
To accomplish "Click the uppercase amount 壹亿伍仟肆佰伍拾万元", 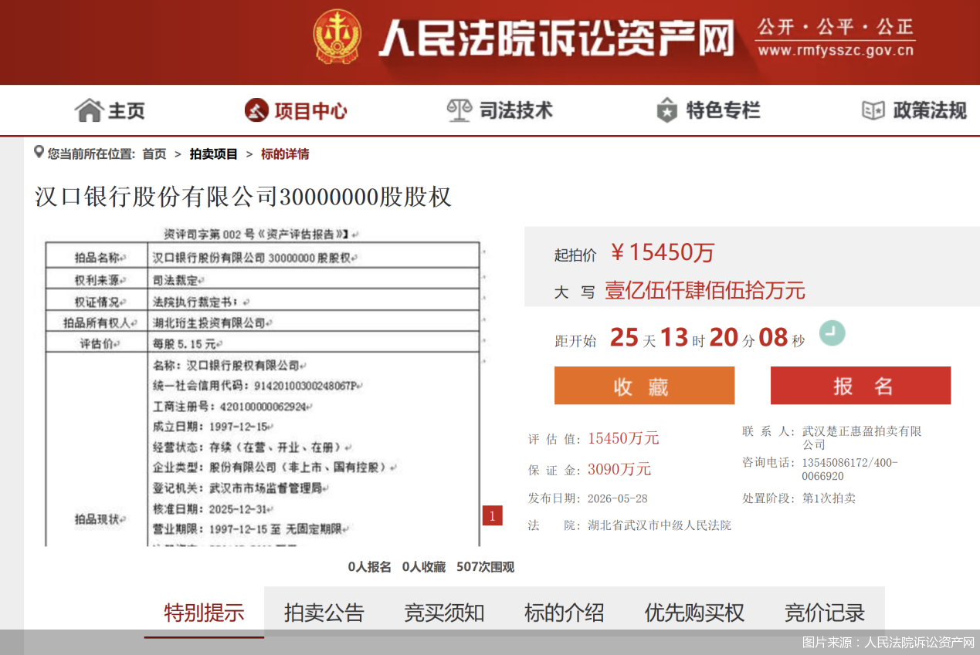I will click(x=704, y=291).
